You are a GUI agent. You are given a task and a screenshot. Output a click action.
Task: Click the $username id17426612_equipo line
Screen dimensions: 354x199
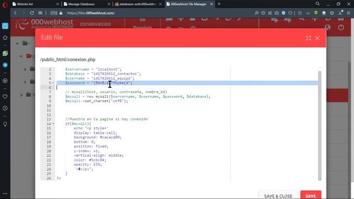[x=100, y=78]
